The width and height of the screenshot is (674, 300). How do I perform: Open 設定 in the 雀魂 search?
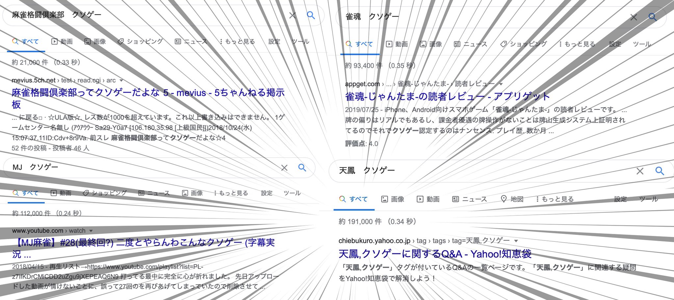coord(615,44)
